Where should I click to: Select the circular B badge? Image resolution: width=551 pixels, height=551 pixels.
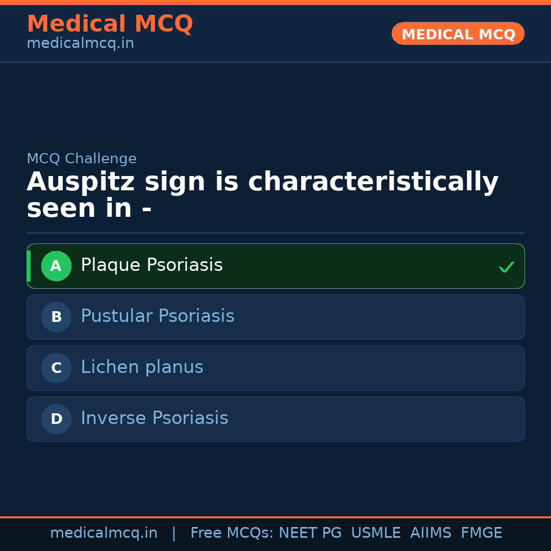pyautogui.click(x=56, y=317)
